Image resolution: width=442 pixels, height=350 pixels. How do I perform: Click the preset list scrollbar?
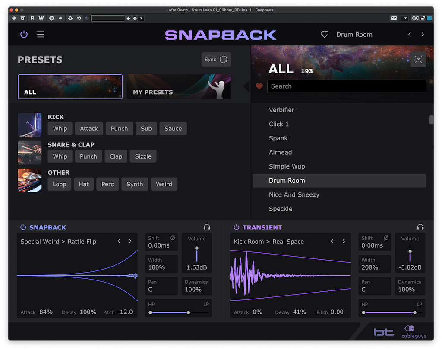[x=431, y=120]
